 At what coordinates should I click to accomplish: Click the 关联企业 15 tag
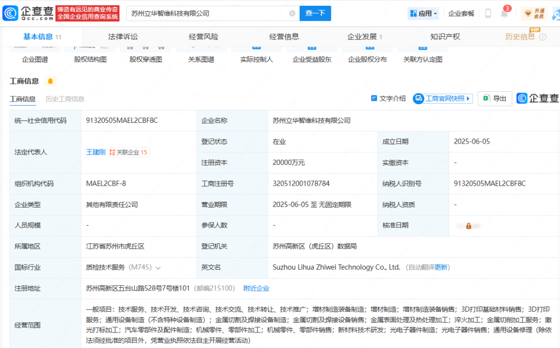tap(128, 152)
